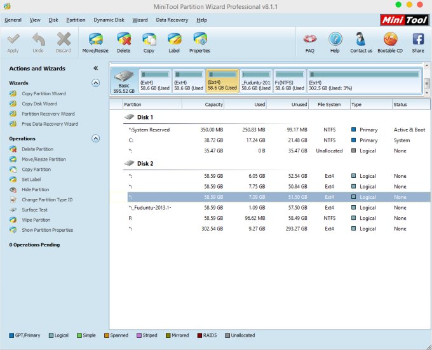Open the Help menu

click(x=201, y=20)
